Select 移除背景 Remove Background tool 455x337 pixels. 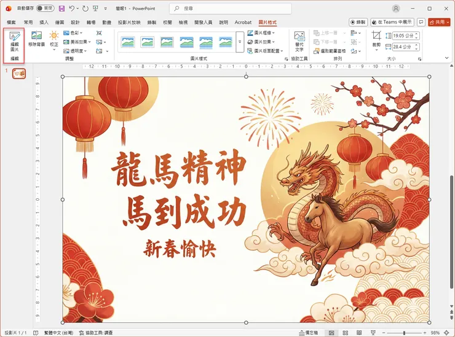(x=36, y=39)
